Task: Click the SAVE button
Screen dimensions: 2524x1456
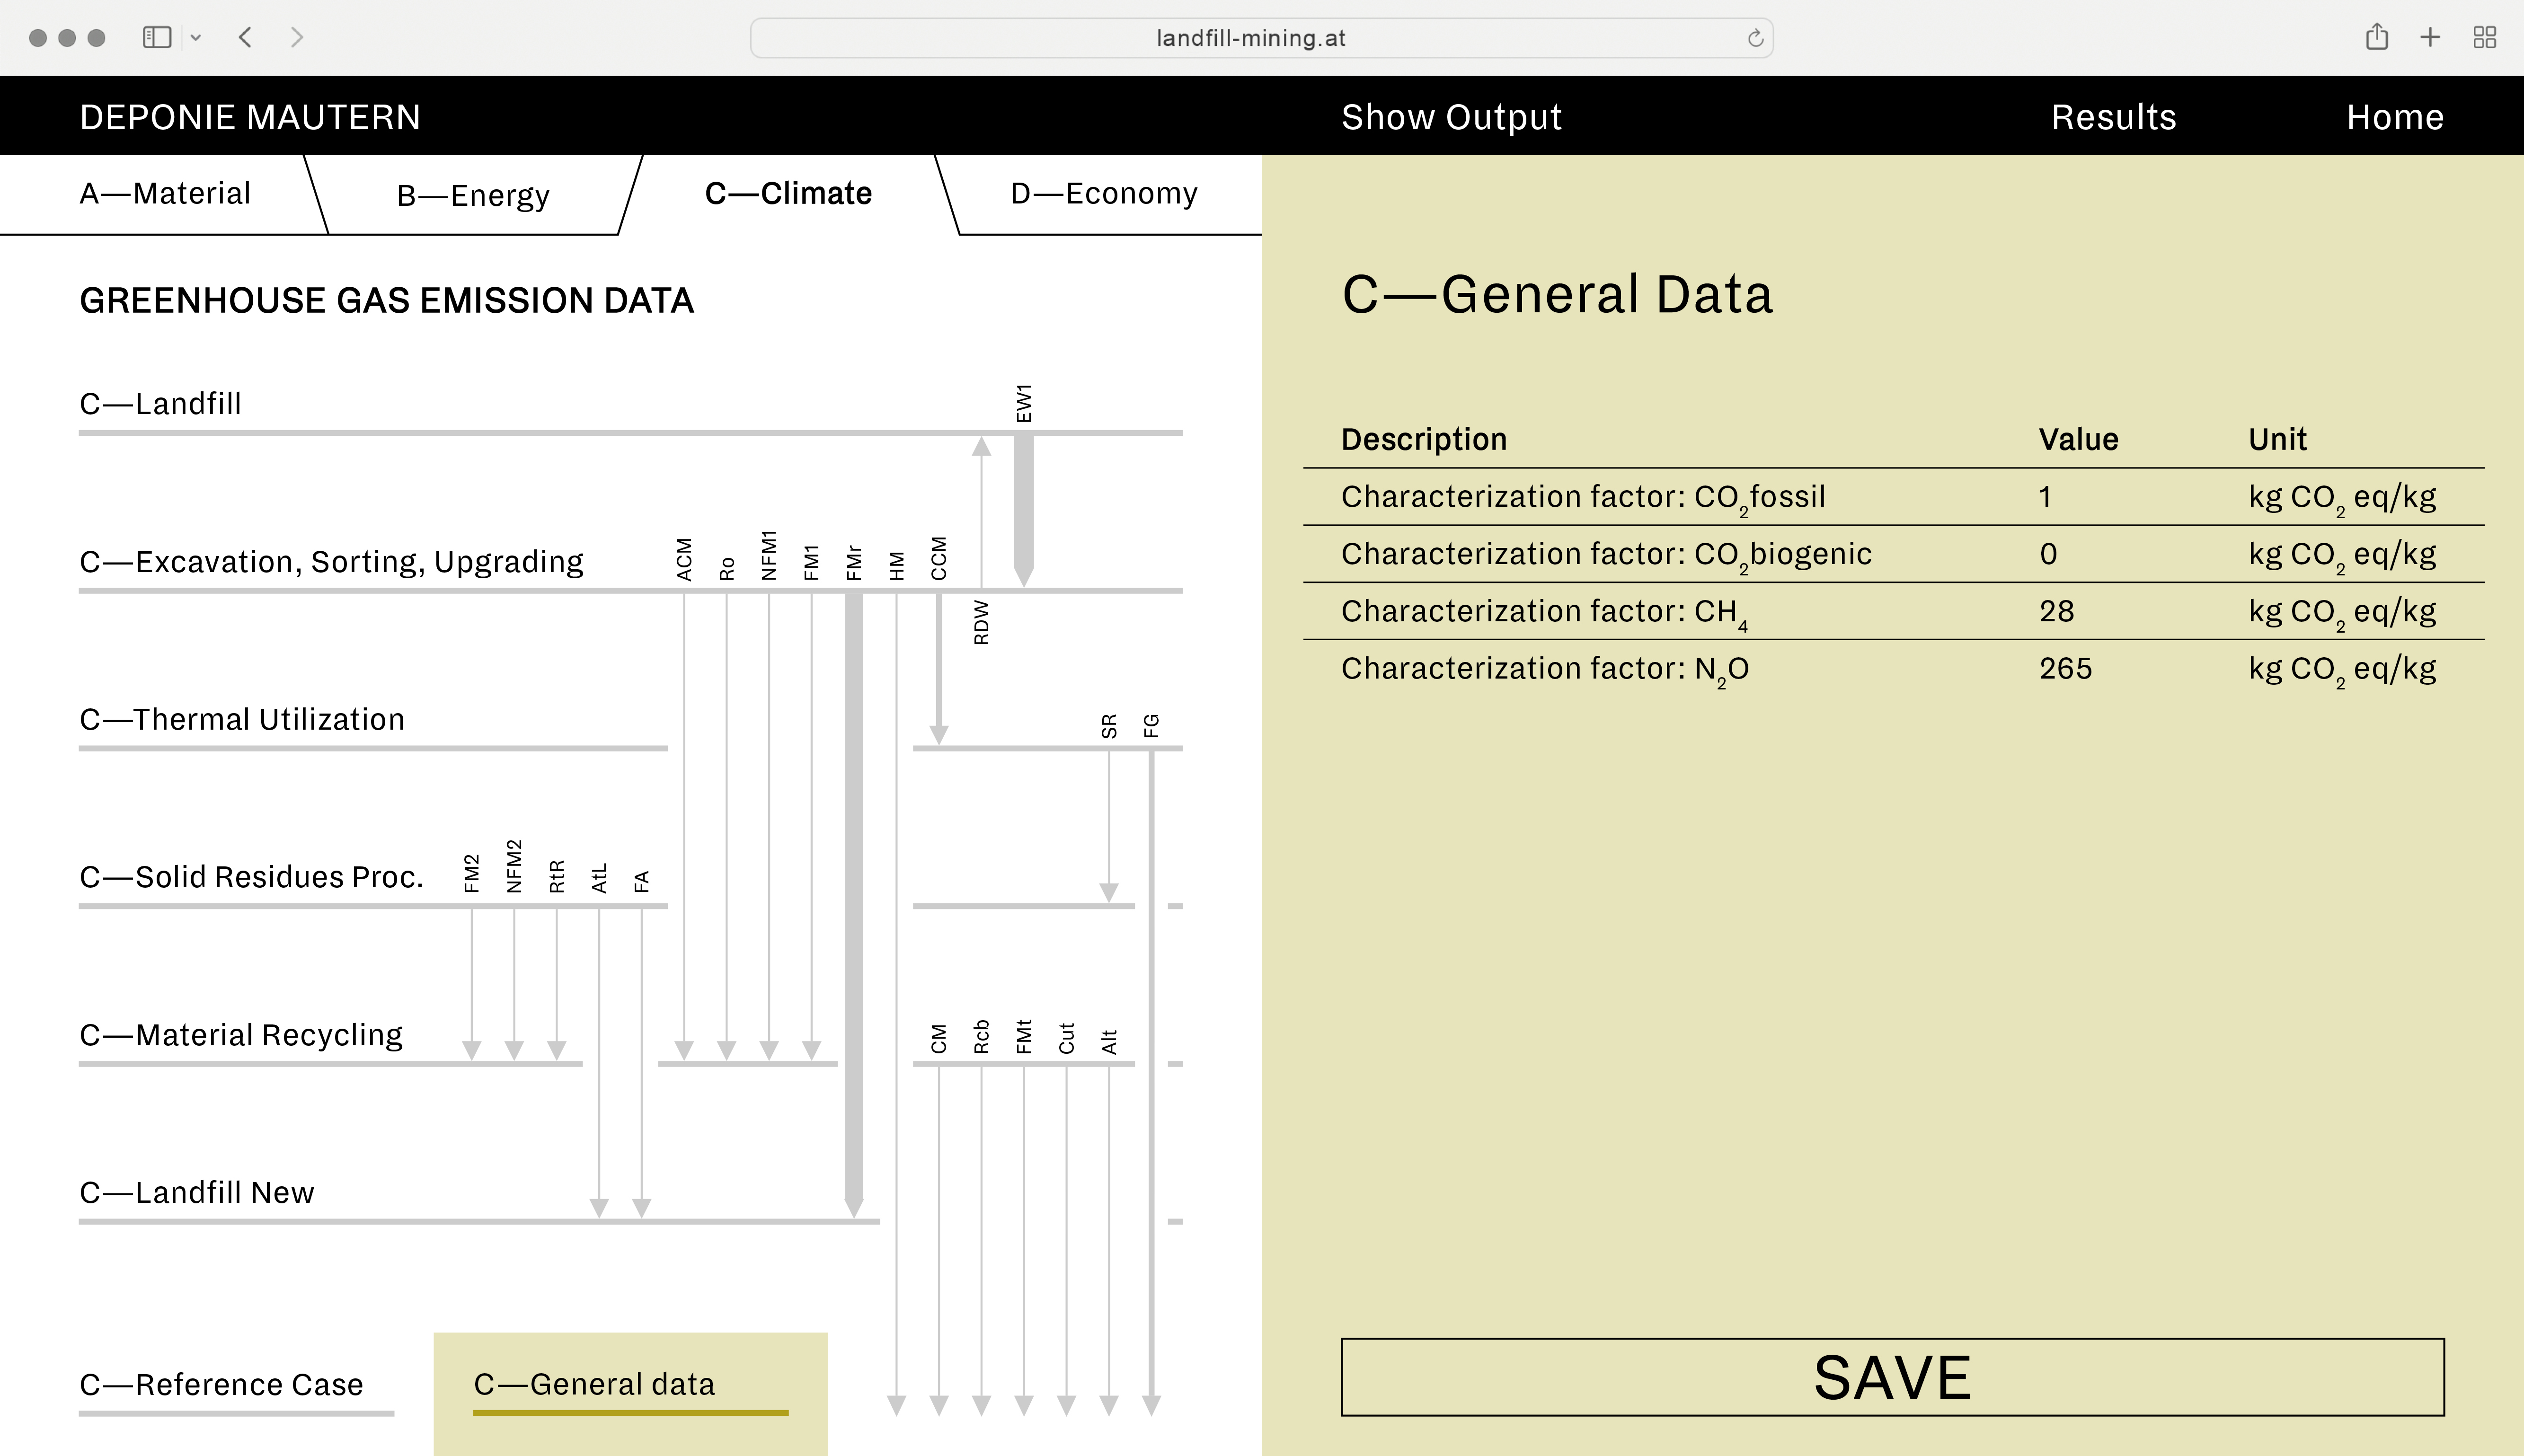Action: [x=1892, y=1377]
